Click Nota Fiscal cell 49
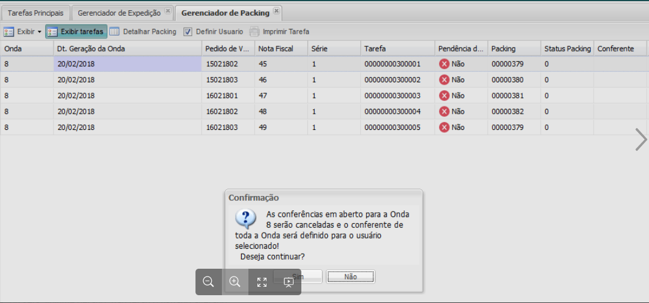The height and width of the screenshot is (303, 649). coord(281,127)
